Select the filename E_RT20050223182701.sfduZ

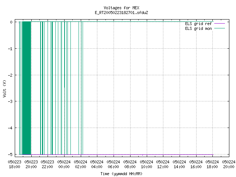121,13
